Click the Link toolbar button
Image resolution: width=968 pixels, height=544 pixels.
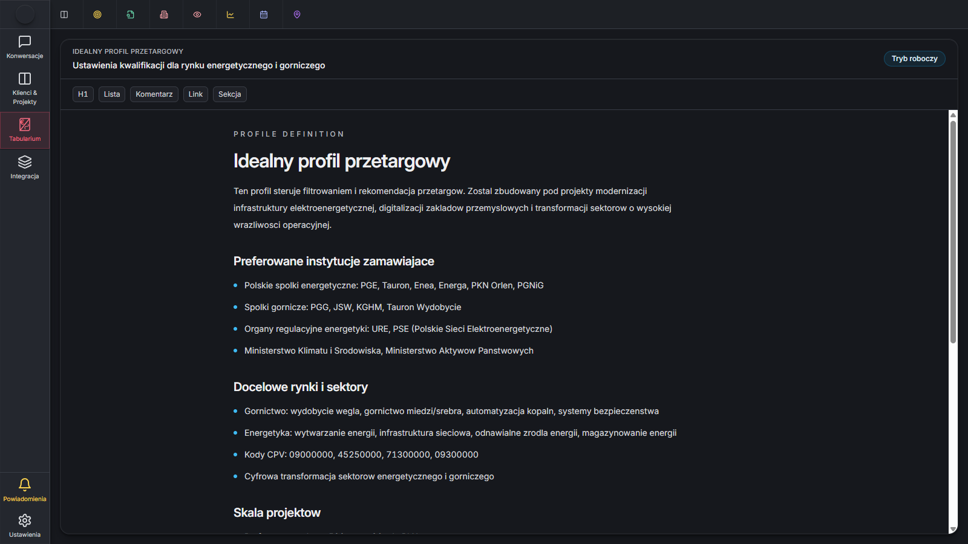[195, 94]
